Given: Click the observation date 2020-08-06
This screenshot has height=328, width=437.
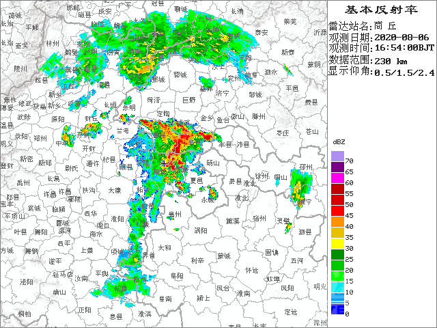Looking at the screenshot, I should 399,37.
